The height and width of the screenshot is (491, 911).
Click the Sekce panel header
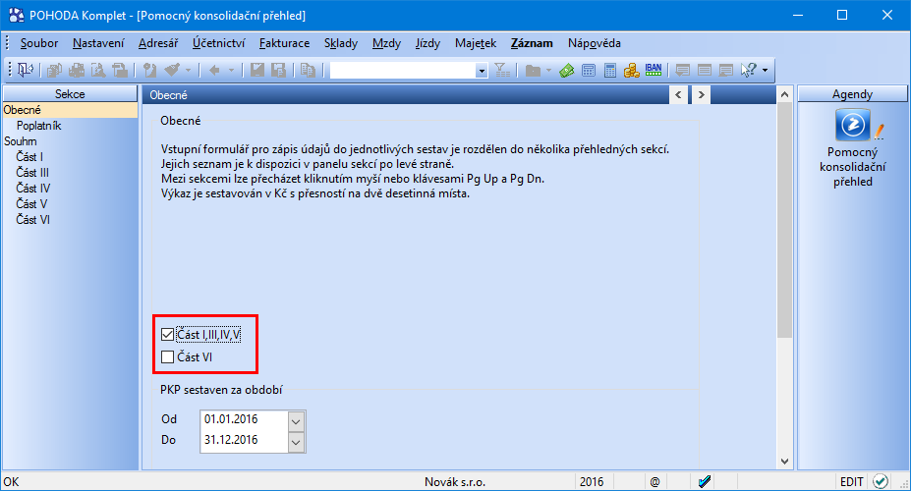(70, 94)
